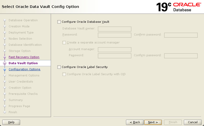Viewport: 204px width, 126px height.
Task: Open the Fast Recovery Option step link
Action: 24,57
